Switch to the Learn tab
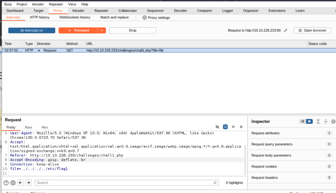 (x=300, y=11)
